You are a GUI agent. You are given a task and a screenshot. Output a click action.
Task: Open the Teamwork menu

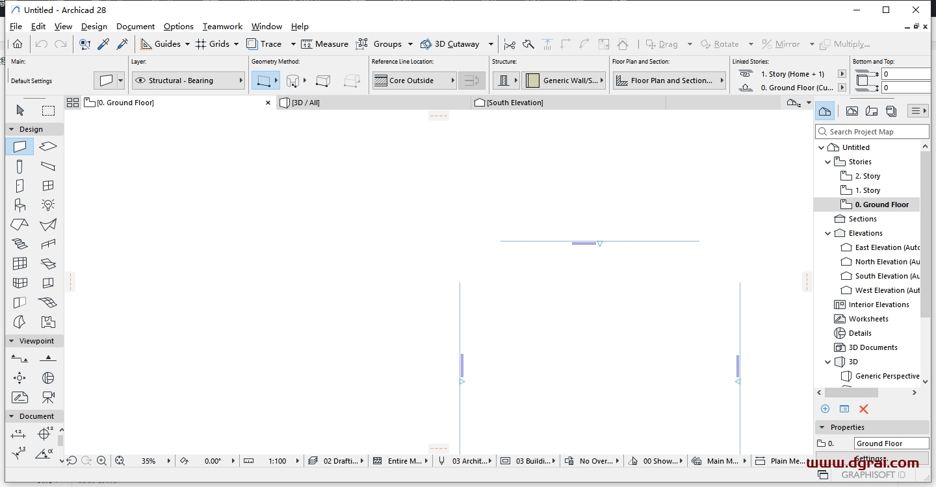222,27
